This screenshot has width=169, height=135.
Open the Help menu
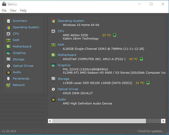pos(23,11)
